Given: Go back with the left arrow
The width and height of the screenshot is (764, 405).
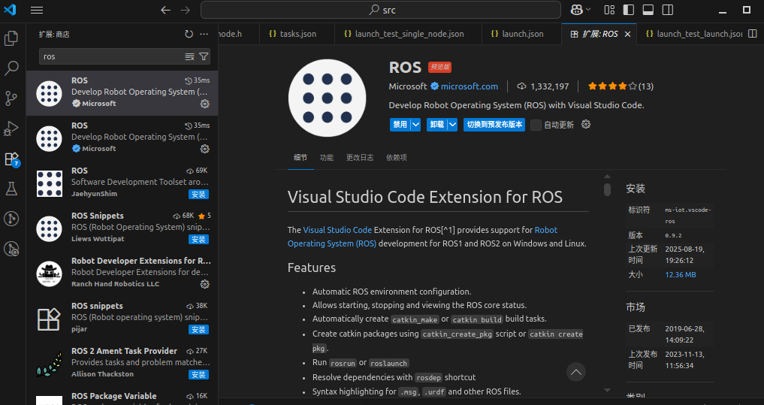Looking at the screenshot, I should pos(166,10).
